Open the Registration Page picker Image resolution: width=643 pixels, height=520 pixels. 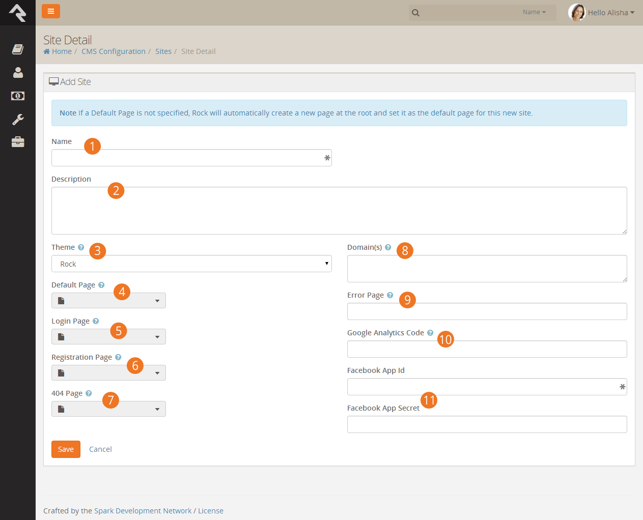point(108,373)
